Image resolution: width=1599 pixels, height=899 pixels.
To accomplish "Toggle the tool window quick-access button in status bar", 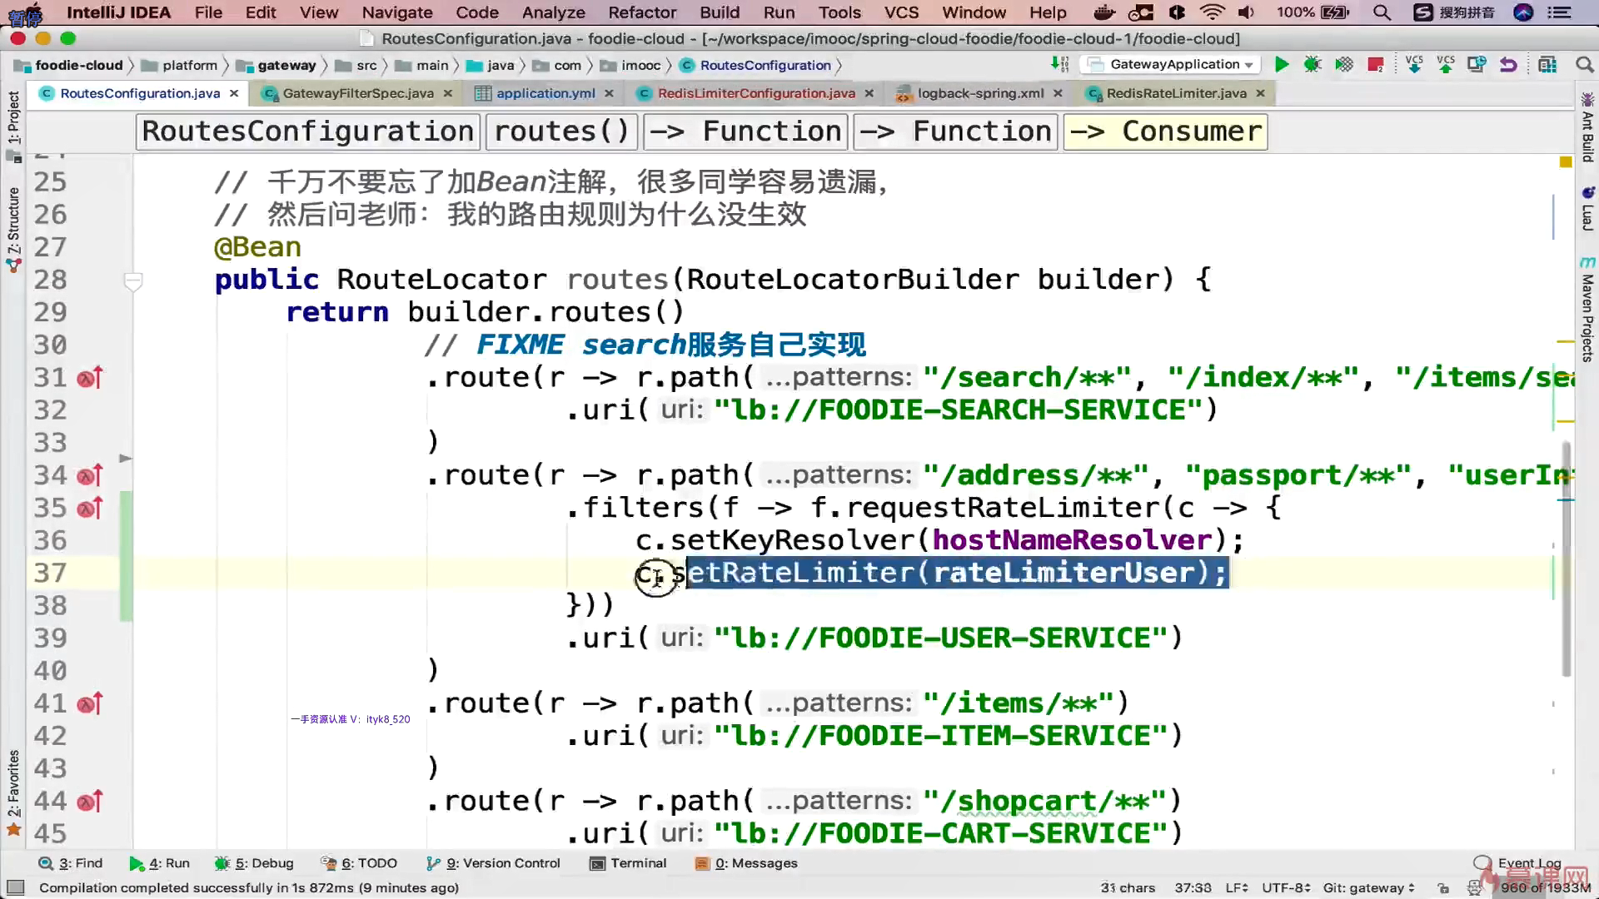I will click(x=15, y=887).
